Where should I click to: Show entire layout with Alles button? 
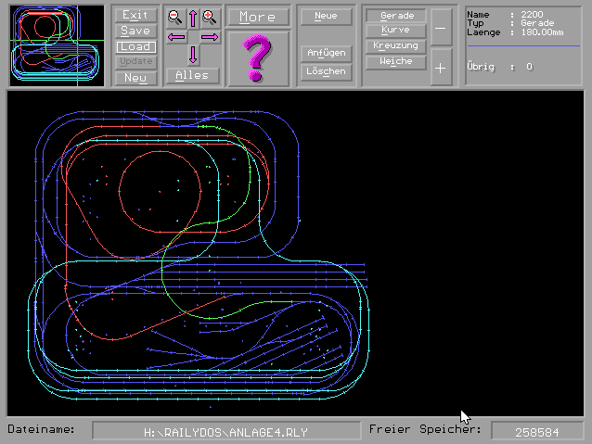[192, 76]
